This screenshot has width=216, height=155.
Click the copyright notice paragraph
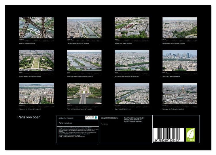click(79, 132)
